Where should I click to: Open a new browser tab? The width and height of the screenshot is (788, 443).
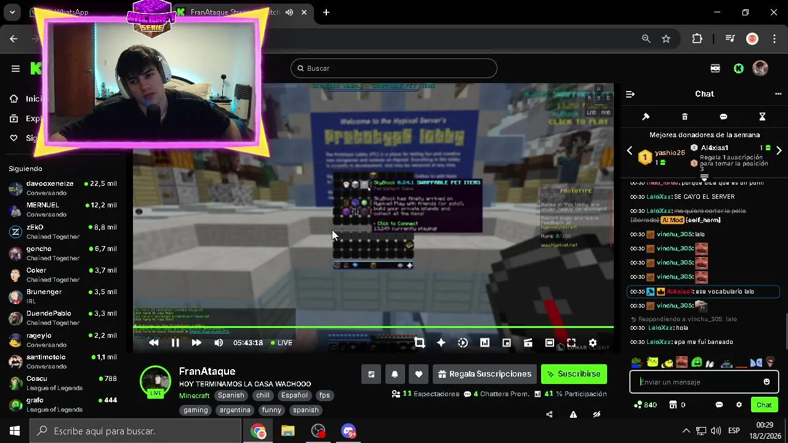pos(326,12)
